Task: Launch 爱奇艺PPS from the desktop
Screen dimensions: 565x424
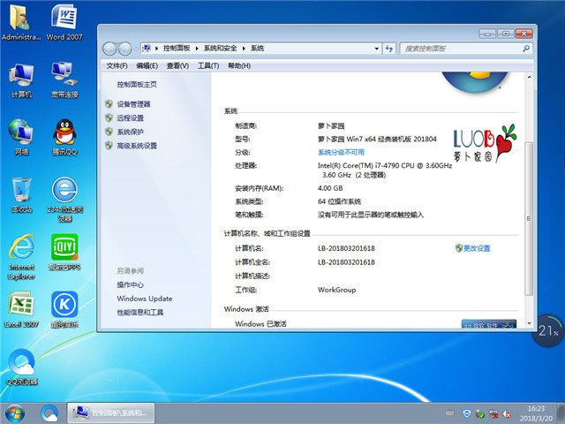Action: (64, 253)
